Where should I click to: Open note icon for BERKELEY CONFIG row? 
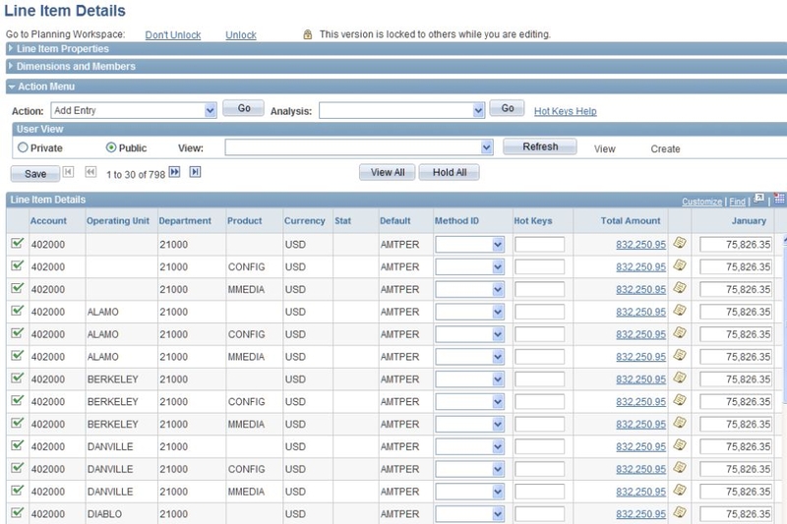pos(680,400)
